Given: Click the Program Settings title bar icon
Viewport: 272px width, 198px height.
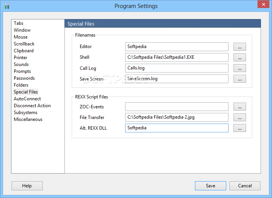Looking at the screenshot, I should click(x=7, y=6).
